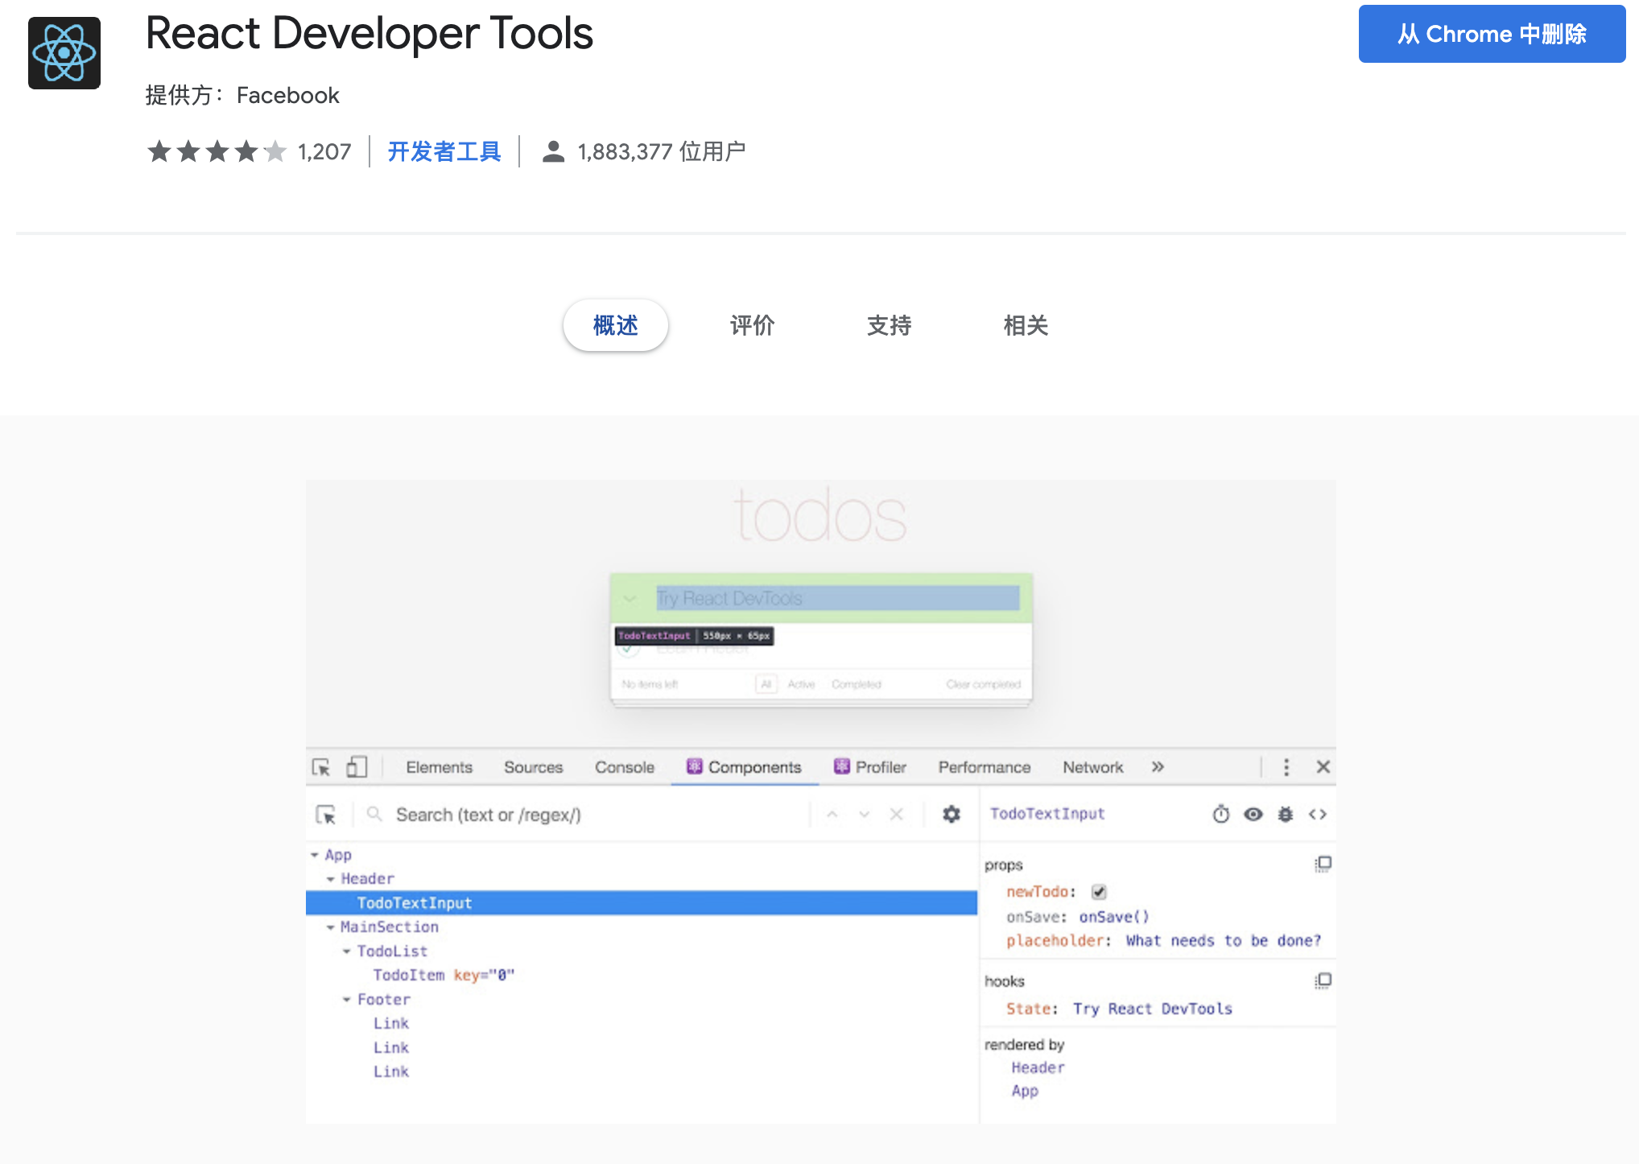Copy props to clipboard icon

[1323, 864]
